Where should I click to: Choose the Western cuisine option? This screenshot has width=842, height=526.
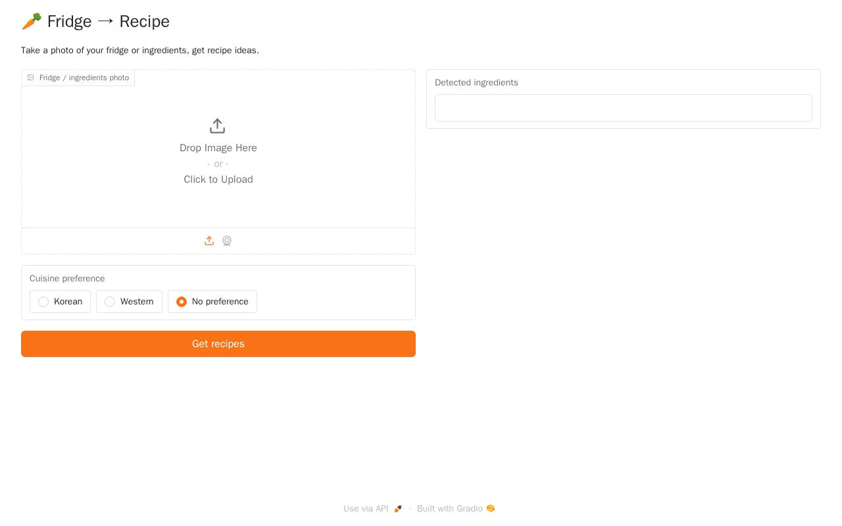pyautogui.click(x=129, y=302)
